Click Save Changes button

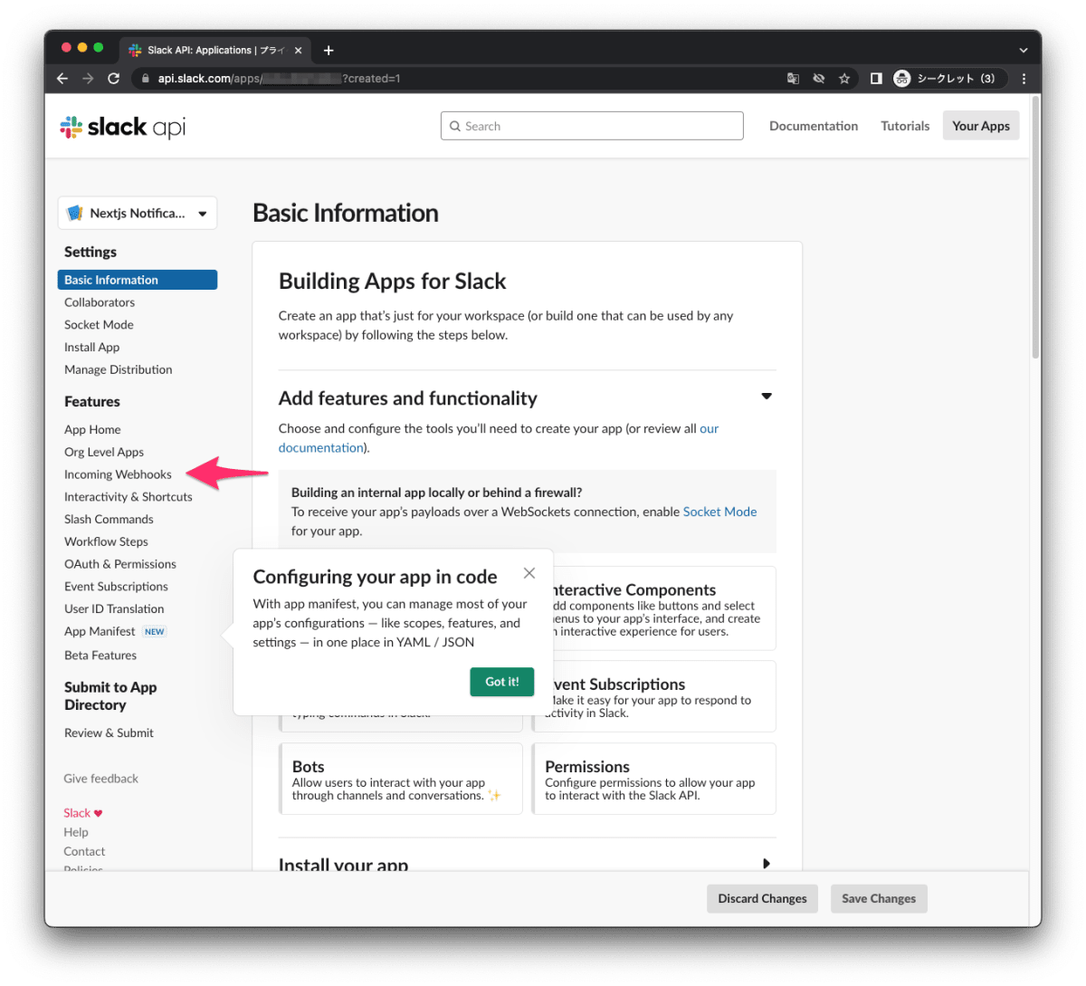point(879,899)
